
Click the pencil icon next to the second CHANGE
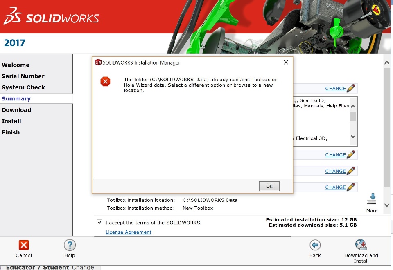pyautogui.click(x=351, y=154)
